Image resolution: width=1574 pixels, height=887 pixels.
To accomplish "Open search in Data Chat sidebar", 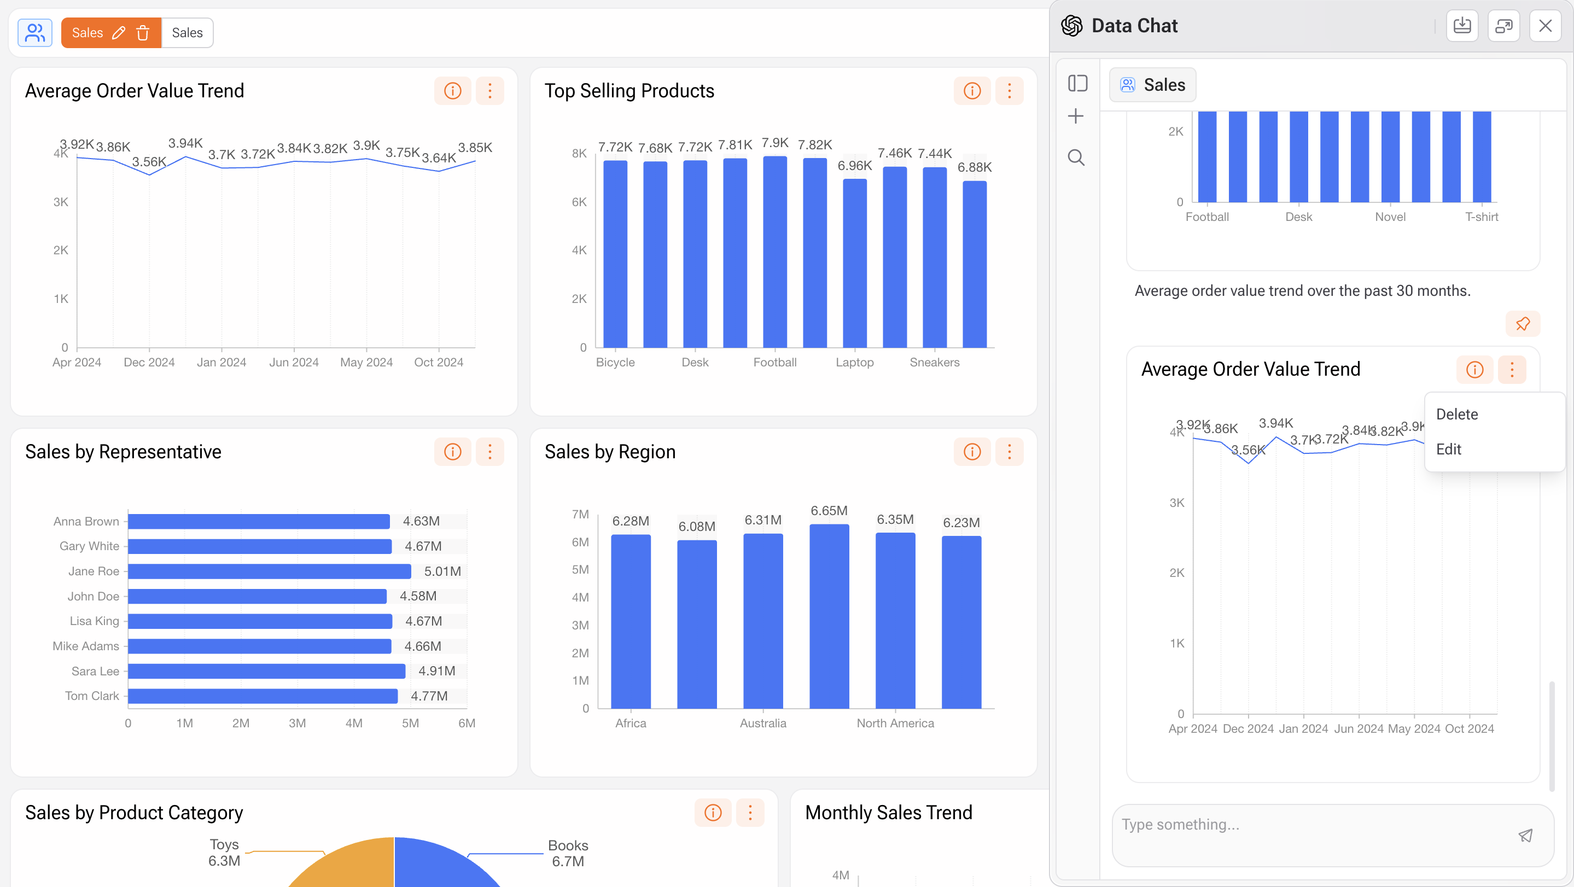I will [x=1076, y=157].
